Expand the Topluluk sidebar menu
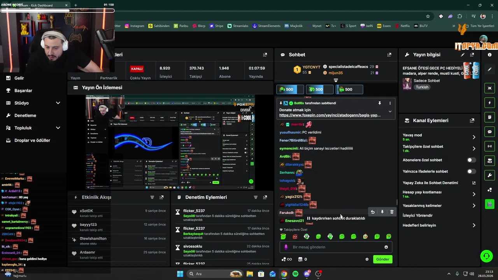498x280 pixels. (58, 128)
